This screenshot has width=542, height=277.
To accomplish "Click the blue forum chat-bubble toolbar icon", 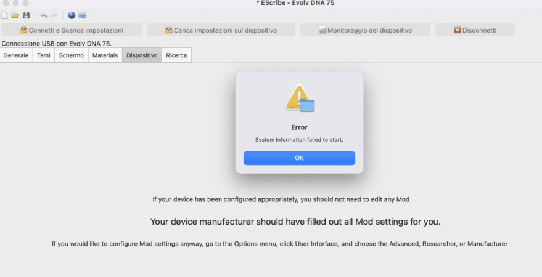I will 82,15.
